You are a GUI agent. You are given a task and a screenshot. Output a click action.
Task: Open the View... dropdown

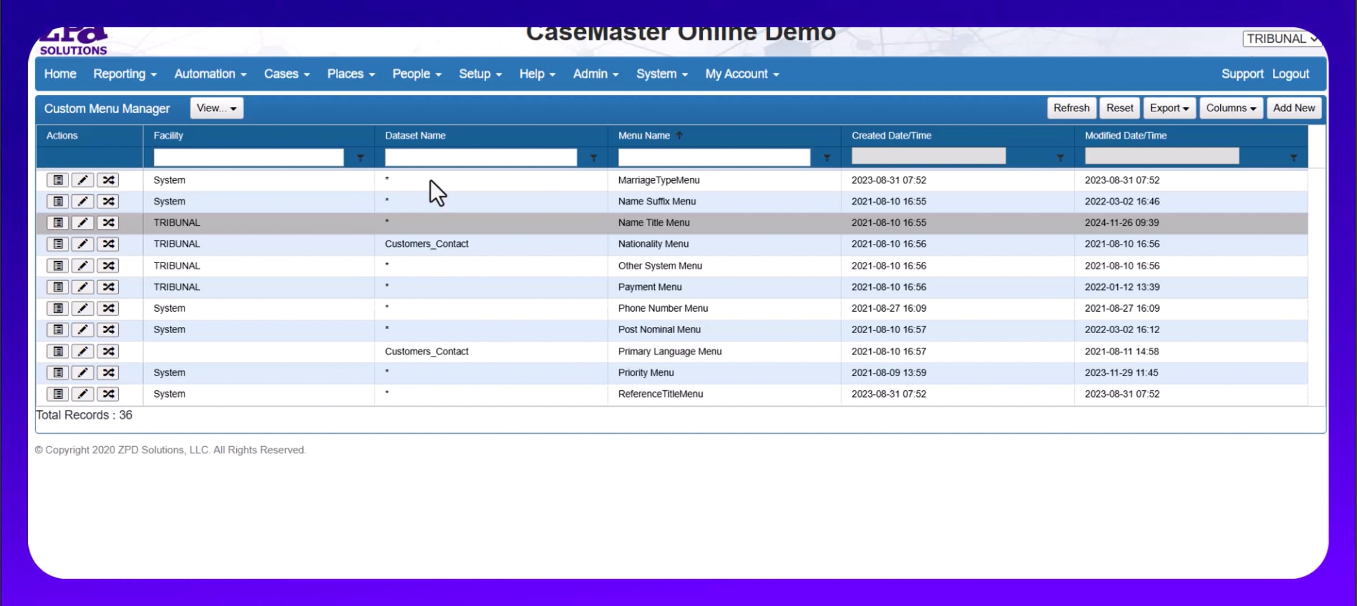217,108
